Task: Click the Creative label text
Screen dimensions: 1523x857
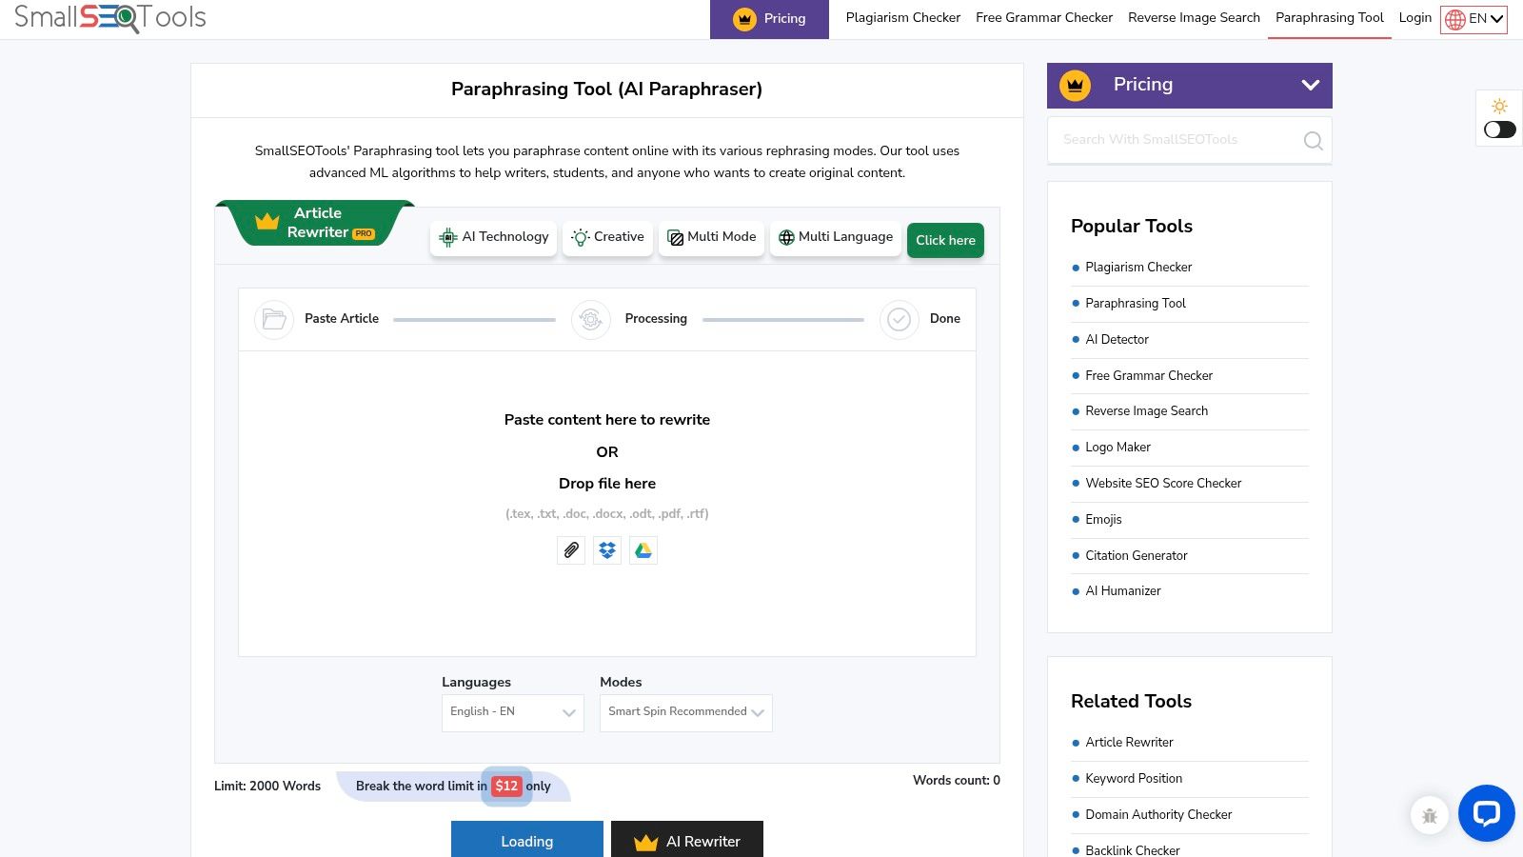Action: pyautogui.click(x=619, y=237)
